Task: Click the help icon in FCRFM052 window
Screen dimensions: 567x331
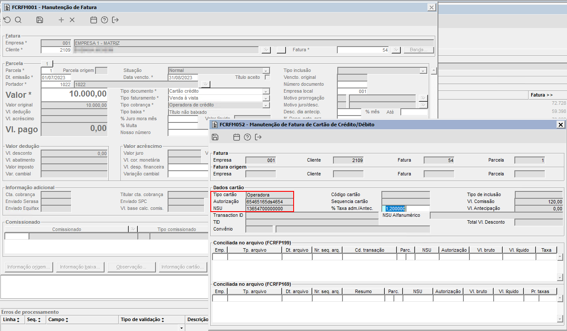Action: pos(247,137)
